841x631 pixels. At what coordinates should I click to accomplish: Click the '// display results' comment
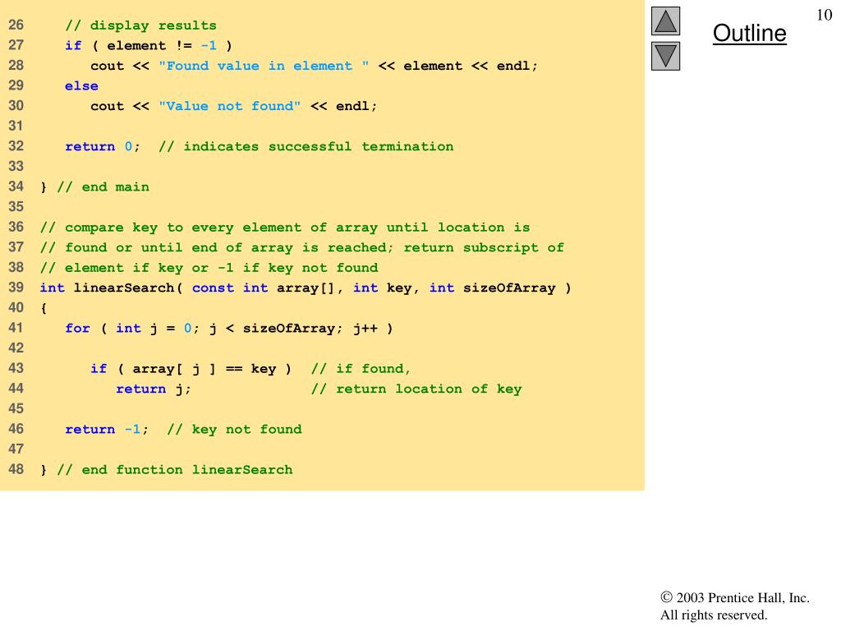coord(140,25)
